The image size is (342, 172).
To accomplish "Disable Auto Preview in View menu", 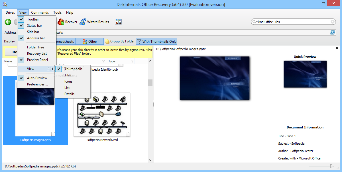I will [37, 78].
